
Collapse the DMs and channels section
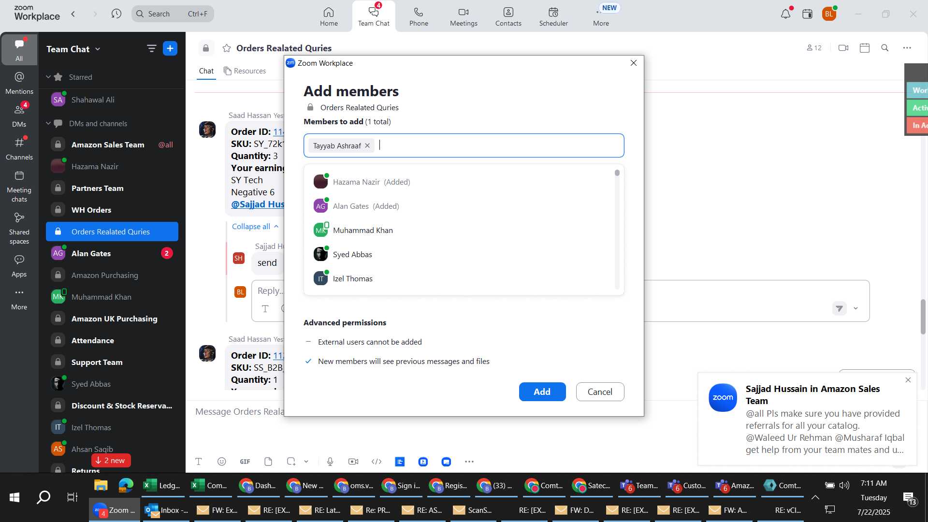click(48, 123)
